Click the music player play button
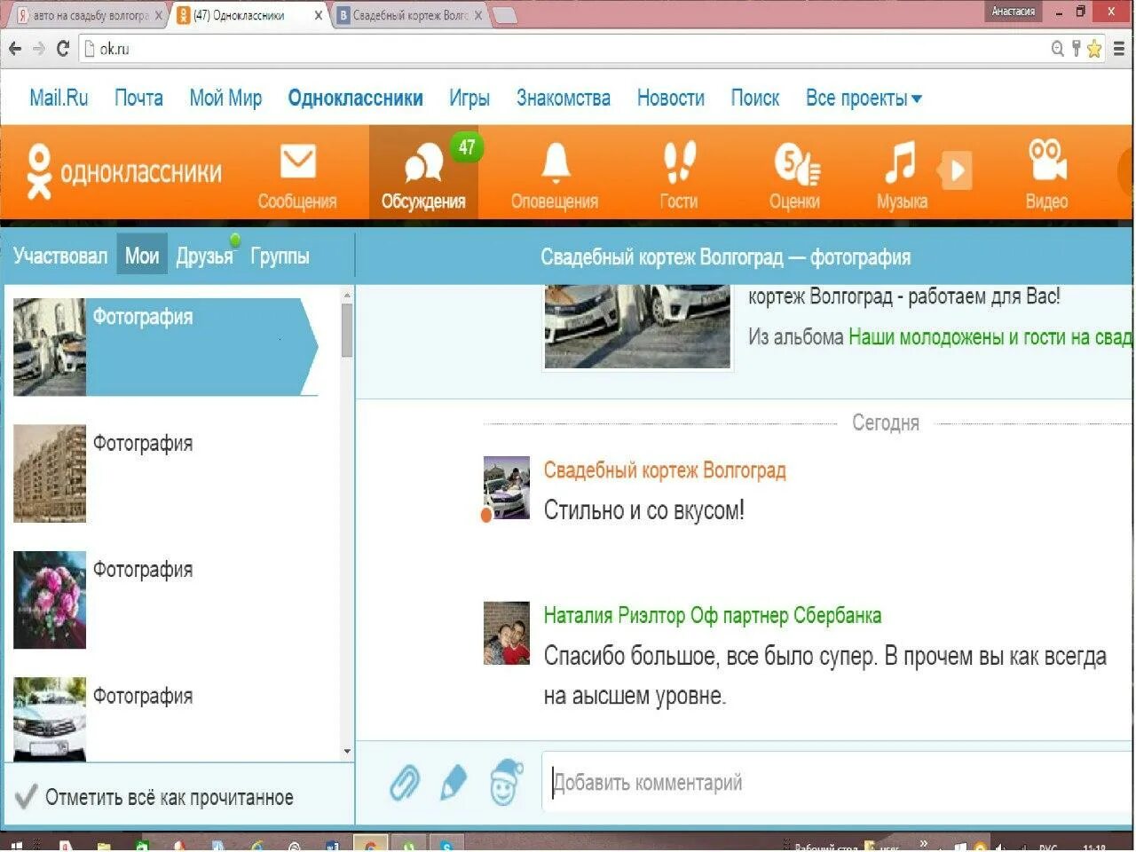 click(956, 170)
